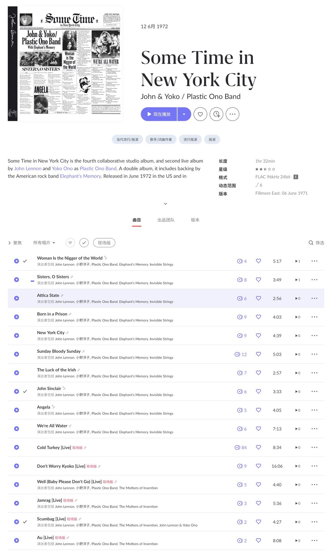Favorite Au [Live] track heart
This screenshot has width=330, height=557.
(258, 541)
